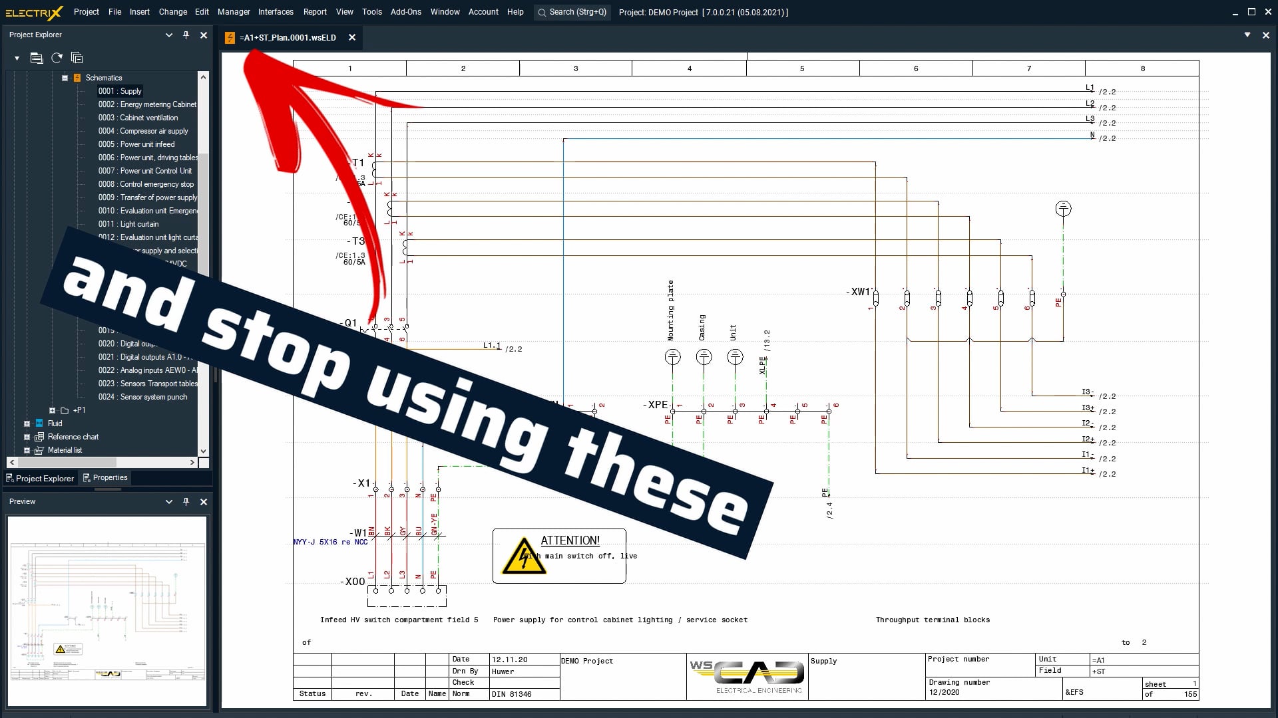Pin the Project Explorer panel
Viewport: 1278px width, 718px height.
click(x=186, y=35)
